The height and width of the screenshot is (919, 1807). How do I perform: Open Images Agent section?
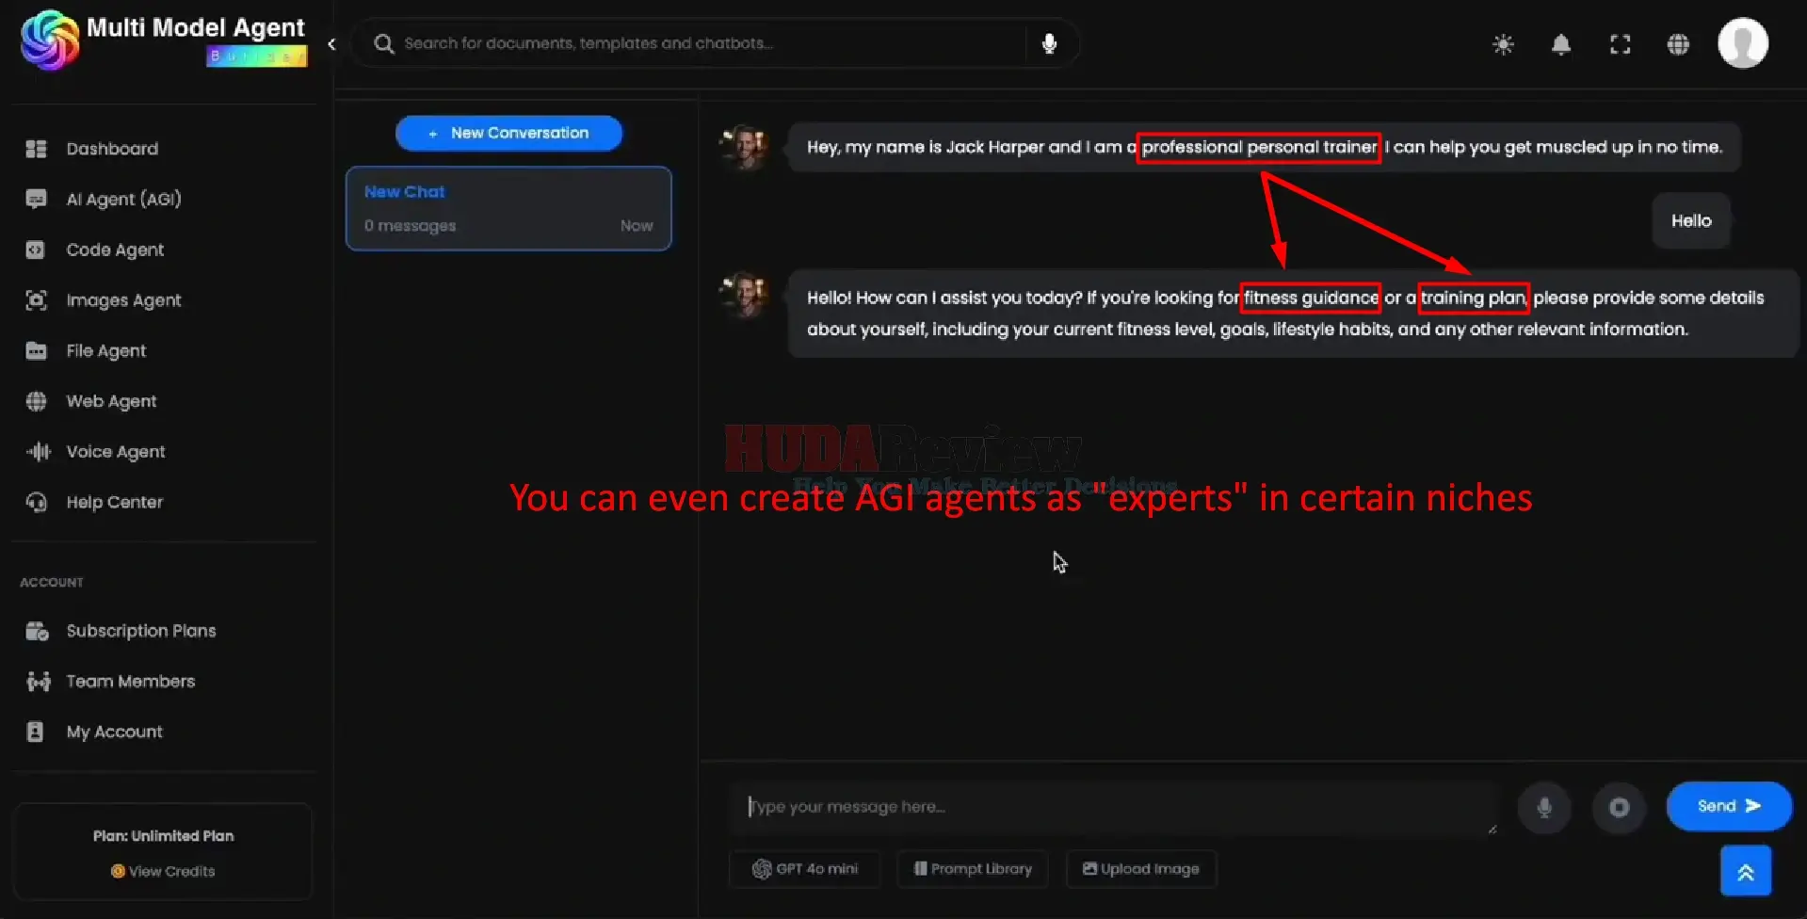tap(123, 300)
